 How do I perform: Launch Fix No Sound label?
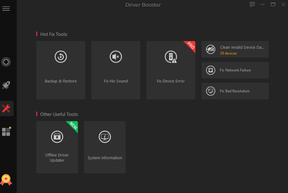[116, 81]
